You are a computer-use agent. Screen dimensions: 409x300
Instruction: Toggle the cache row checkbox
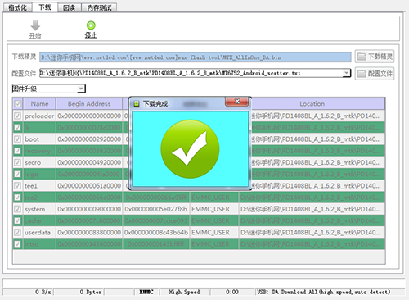[x=18, y=220]
